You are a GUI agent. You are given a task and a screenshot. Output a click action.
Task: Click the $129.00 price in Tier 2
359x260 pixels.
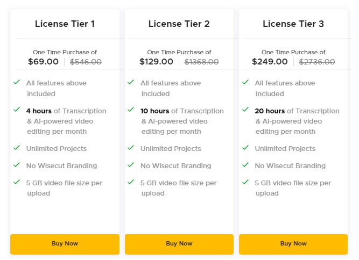point(157,62)
